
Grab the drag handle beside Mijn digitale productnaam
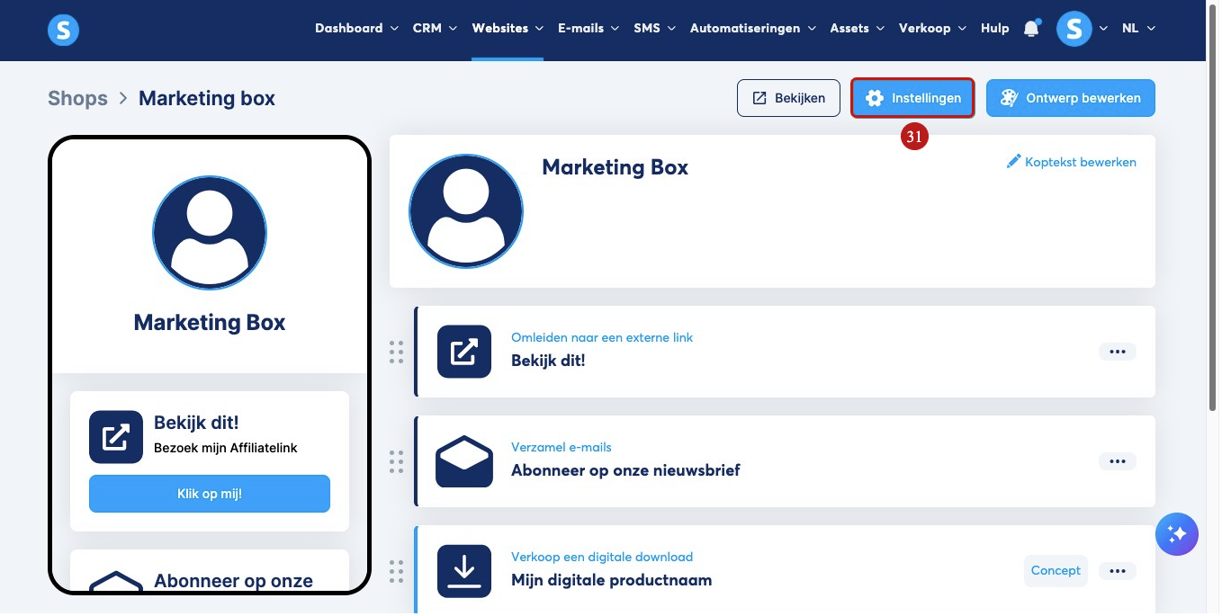tap(396, 571)
